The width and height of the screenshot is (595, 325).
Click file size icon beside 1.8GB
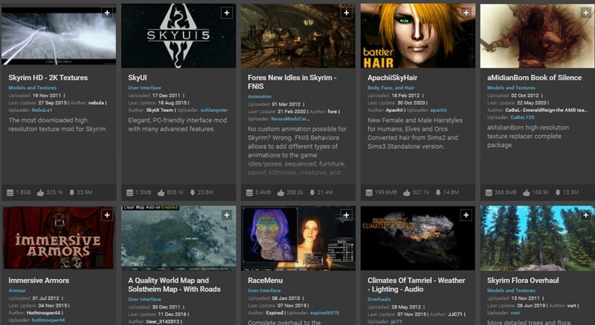click(x=10, y=193)
